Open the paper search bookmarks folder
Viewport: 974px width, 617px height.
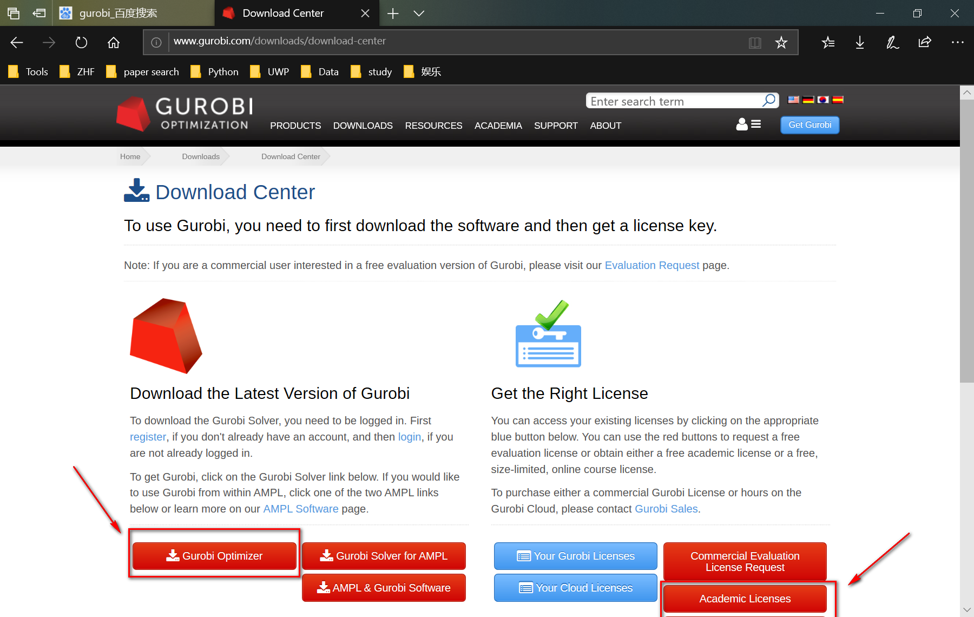[x=143, y=71]
